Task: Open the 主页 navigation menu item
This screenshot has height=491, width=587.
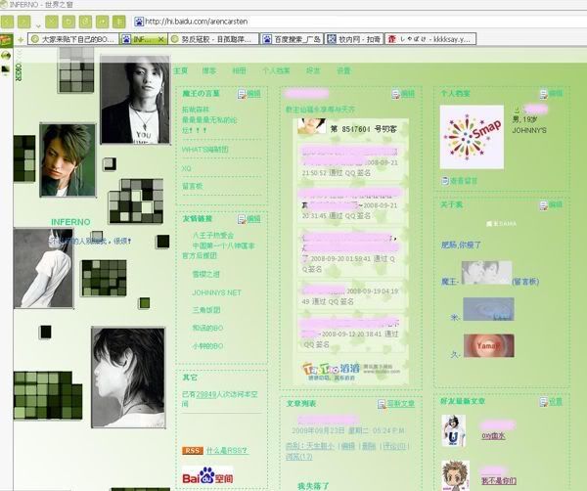Action: (x=181, y=71)
